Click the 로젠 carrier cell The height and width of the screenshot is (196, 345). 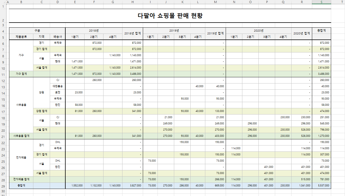[58, 93]
